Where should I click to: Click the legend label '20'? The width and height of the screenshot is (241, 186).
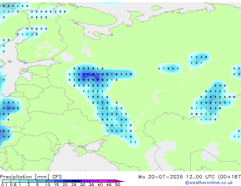click(65, 184)
